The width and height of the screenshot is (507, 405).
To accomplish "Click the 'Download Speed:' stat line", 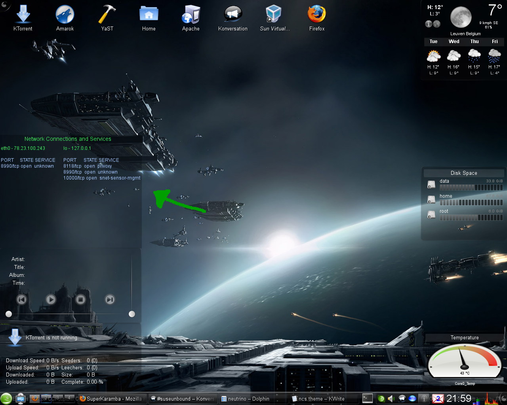I will click(32, 360).
